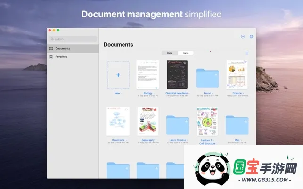This screenshot has height=189, width=303.
Task: Open the Mac folder
Action: (237, 125)
